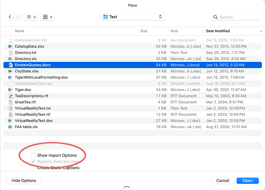Image resolution: width=265 pixels, height=190 pixels.
Task: Click the Word icon beside EinsteinQuotes.docx
Action: pyautogui.click(x=11, y=65)
